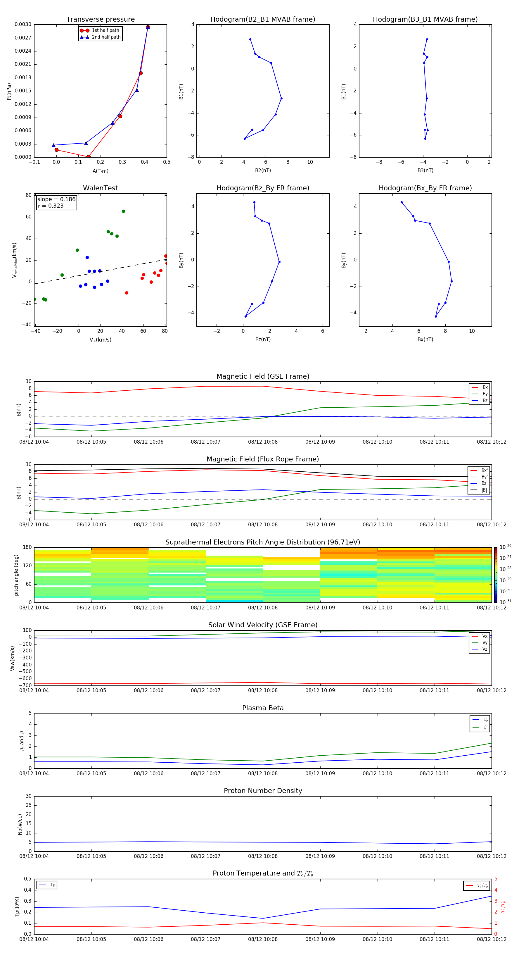
Task: Click the pitch angle color bar scale
Action: point(496,575)
